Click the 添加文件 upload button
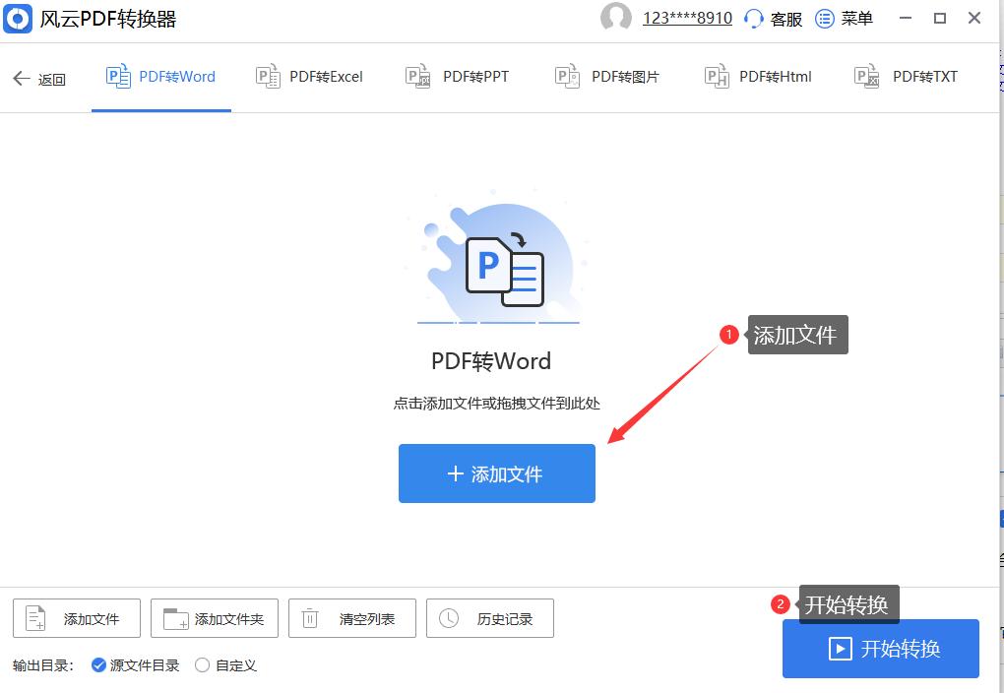 [x=496, y=473]
